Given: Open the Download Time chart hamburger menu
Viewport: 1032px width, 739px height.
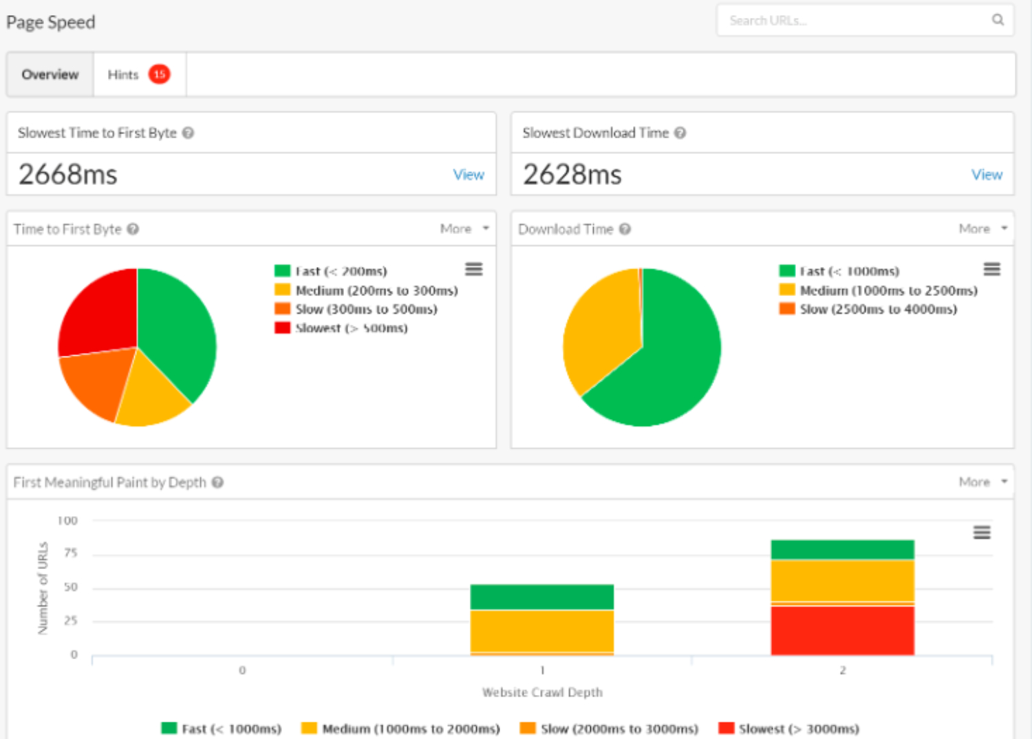Looking at the screenshot, I should pos(991,269).
